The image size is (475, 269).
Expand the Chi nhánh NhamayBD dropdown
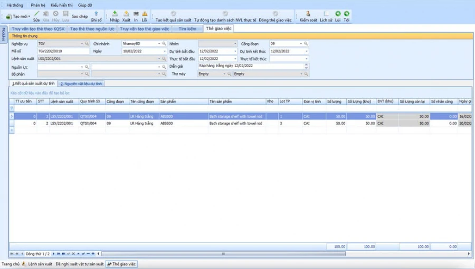(x=159, y=44)
